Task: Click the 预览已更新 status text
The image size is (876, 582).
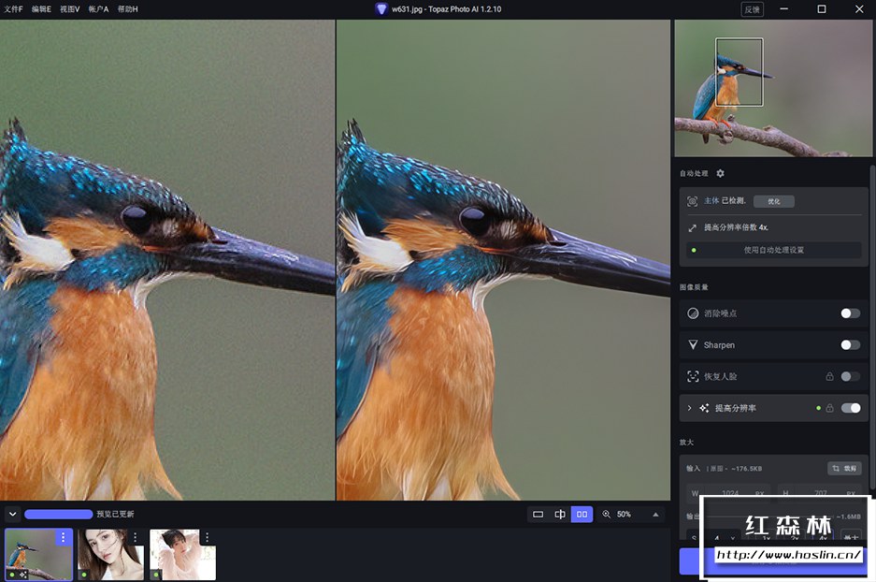Action: coord(115,515)
